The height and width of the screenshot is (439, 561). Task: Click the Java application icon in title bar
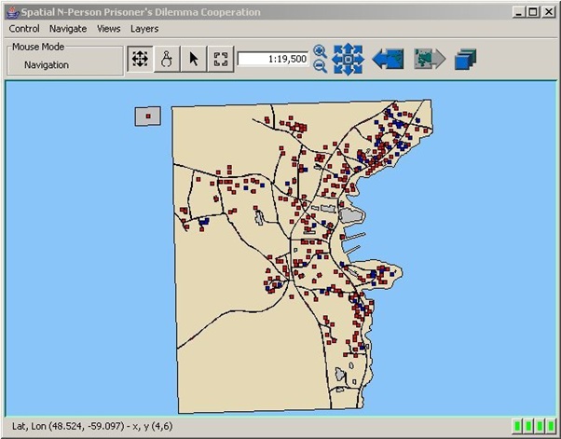coord(13,12)
